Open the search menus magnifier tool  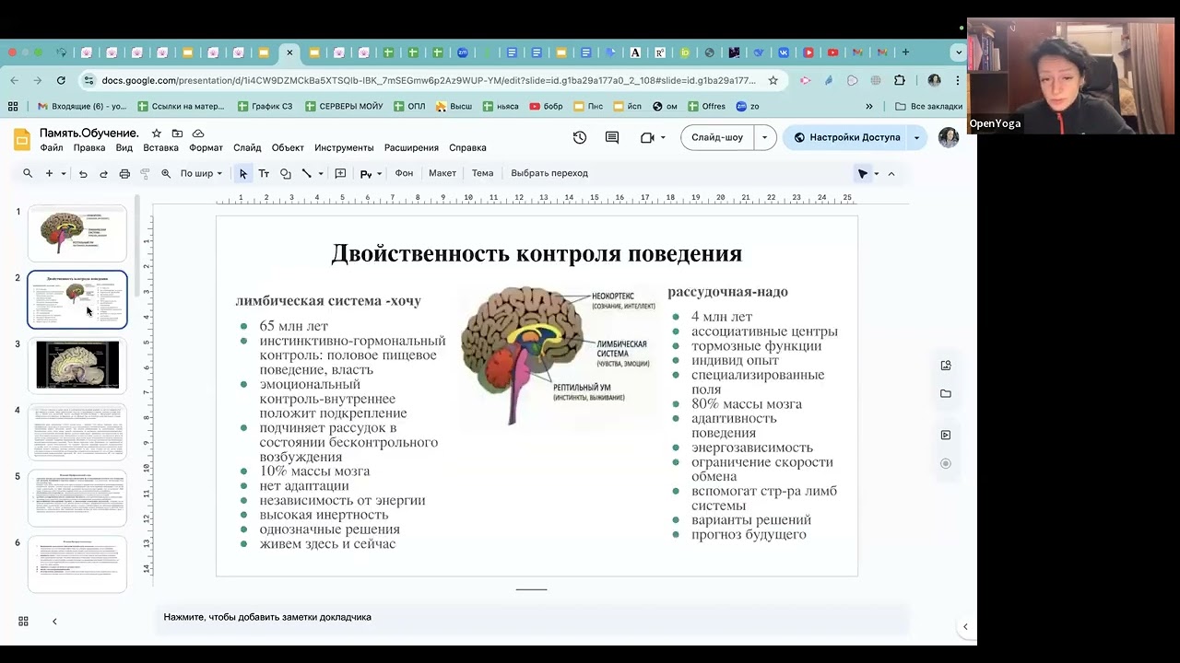(28, 173)
